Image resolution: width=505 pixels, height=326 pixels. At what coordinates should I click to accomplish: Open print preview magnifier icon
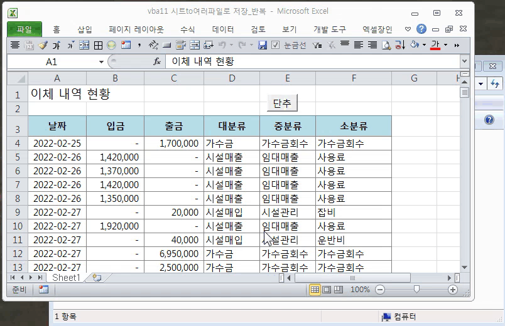386,45
